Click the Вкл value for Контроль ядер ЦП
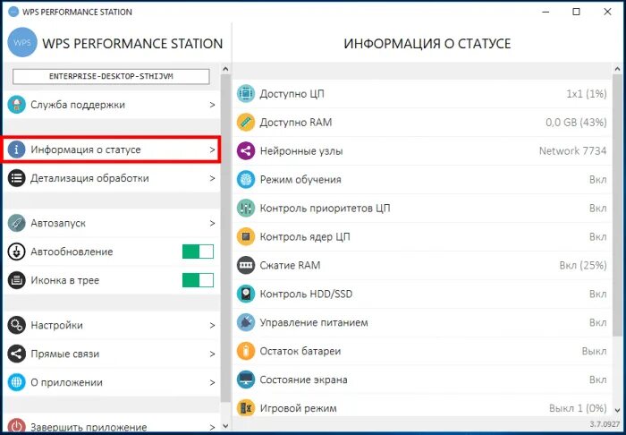 pyautogui.click(x=598, y=237)
